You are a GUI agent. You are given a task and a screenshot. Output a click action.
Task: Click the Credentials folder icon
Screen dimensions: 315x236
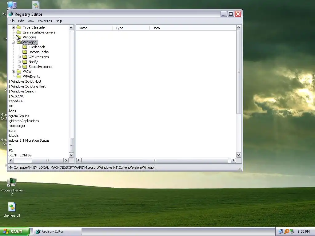click(x=25, y=47)
